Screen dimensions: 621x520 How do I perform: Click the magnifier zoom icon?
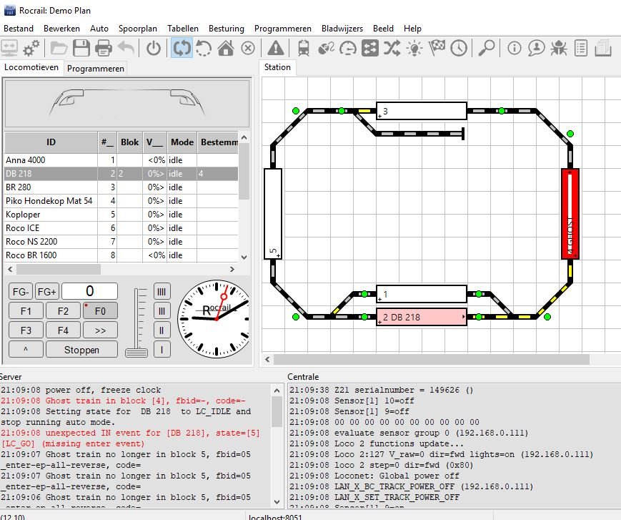click(x=487, y=49)
